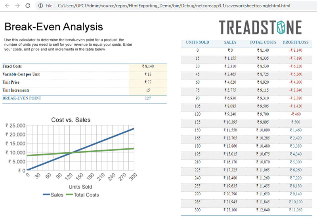Click the profit/loss cell -₹ 460

point(296,114)
